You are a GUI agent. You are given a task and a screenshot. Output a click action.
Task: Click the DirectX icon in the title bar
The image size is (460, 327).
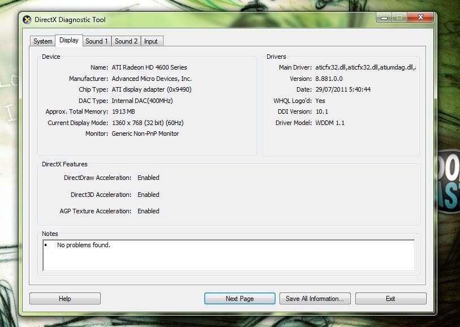pyautogui.click(x=27, y=20)
